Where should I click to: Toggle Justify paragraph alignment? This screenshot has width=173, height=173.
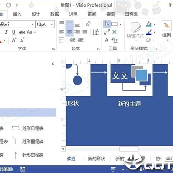(85, 32)
